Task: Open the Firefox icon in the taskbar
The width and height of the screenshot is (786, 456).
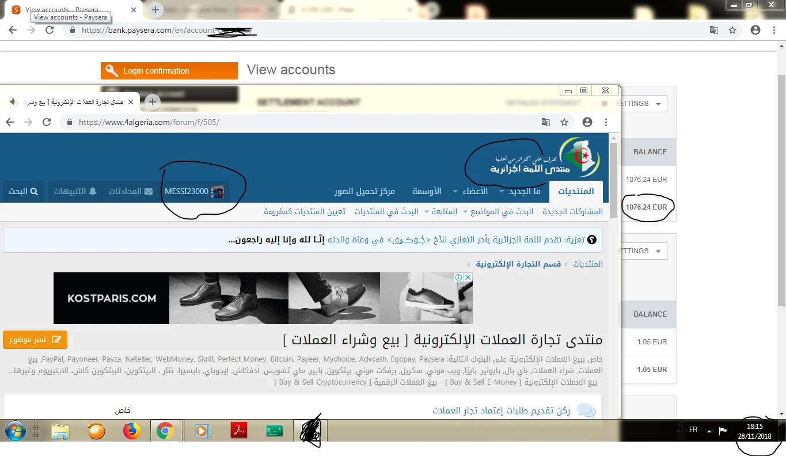Action: pyautogui.click(x=132, y=431)
